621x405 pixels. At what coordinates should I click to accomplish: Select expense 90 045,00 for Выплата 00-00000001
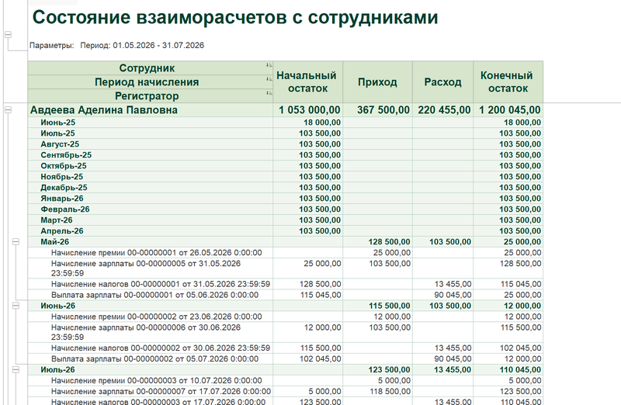point(442,295)
